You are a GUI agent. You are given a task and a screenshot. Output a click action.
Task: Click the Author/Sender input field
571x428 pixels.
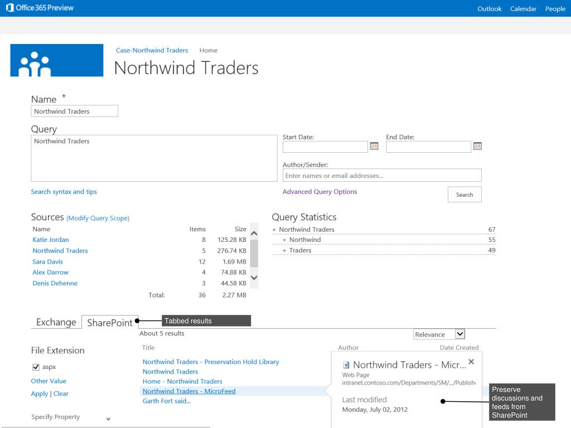[382, 175]
